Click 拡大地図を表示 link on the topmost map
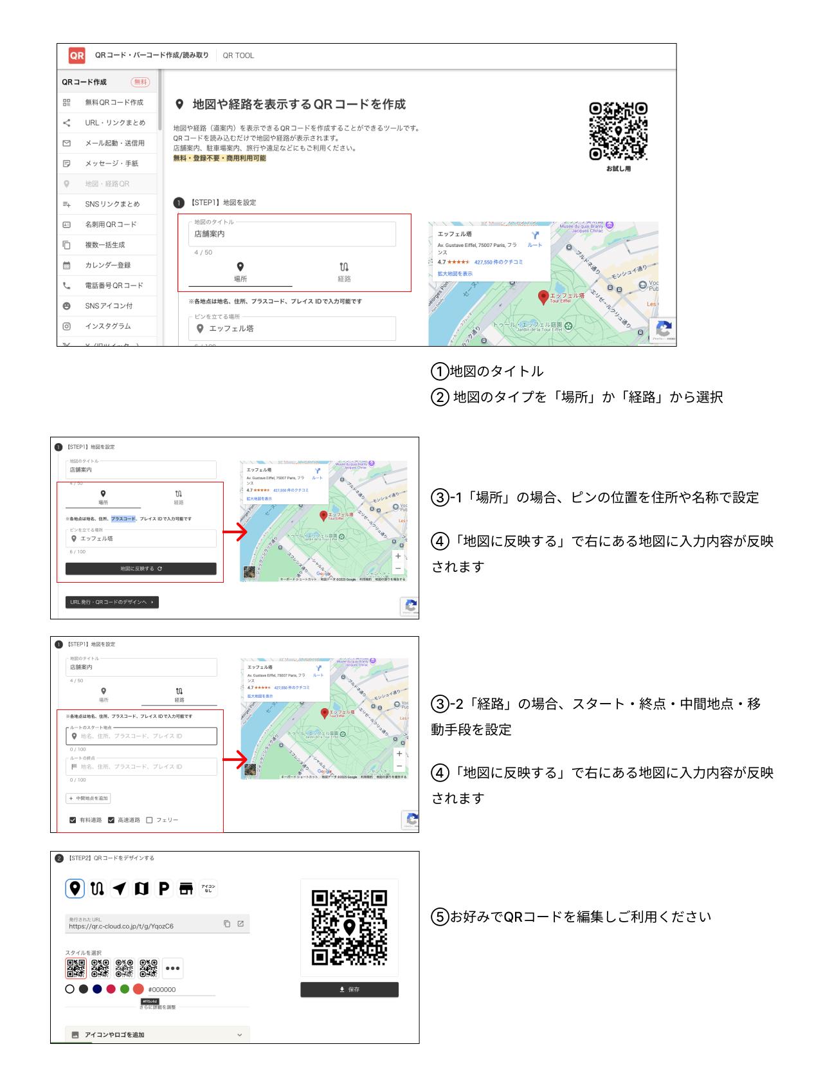Screen dimensions: 823x1087 (455, 273)
